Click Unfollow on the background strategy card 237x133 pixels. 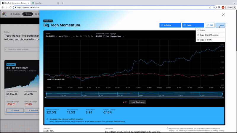pos(32,111)
